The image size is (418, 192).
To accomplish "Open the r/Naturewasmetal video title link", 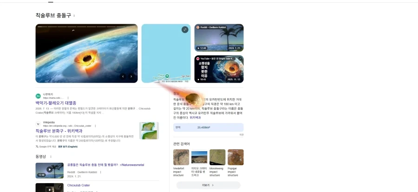I will tap(105, 165).
